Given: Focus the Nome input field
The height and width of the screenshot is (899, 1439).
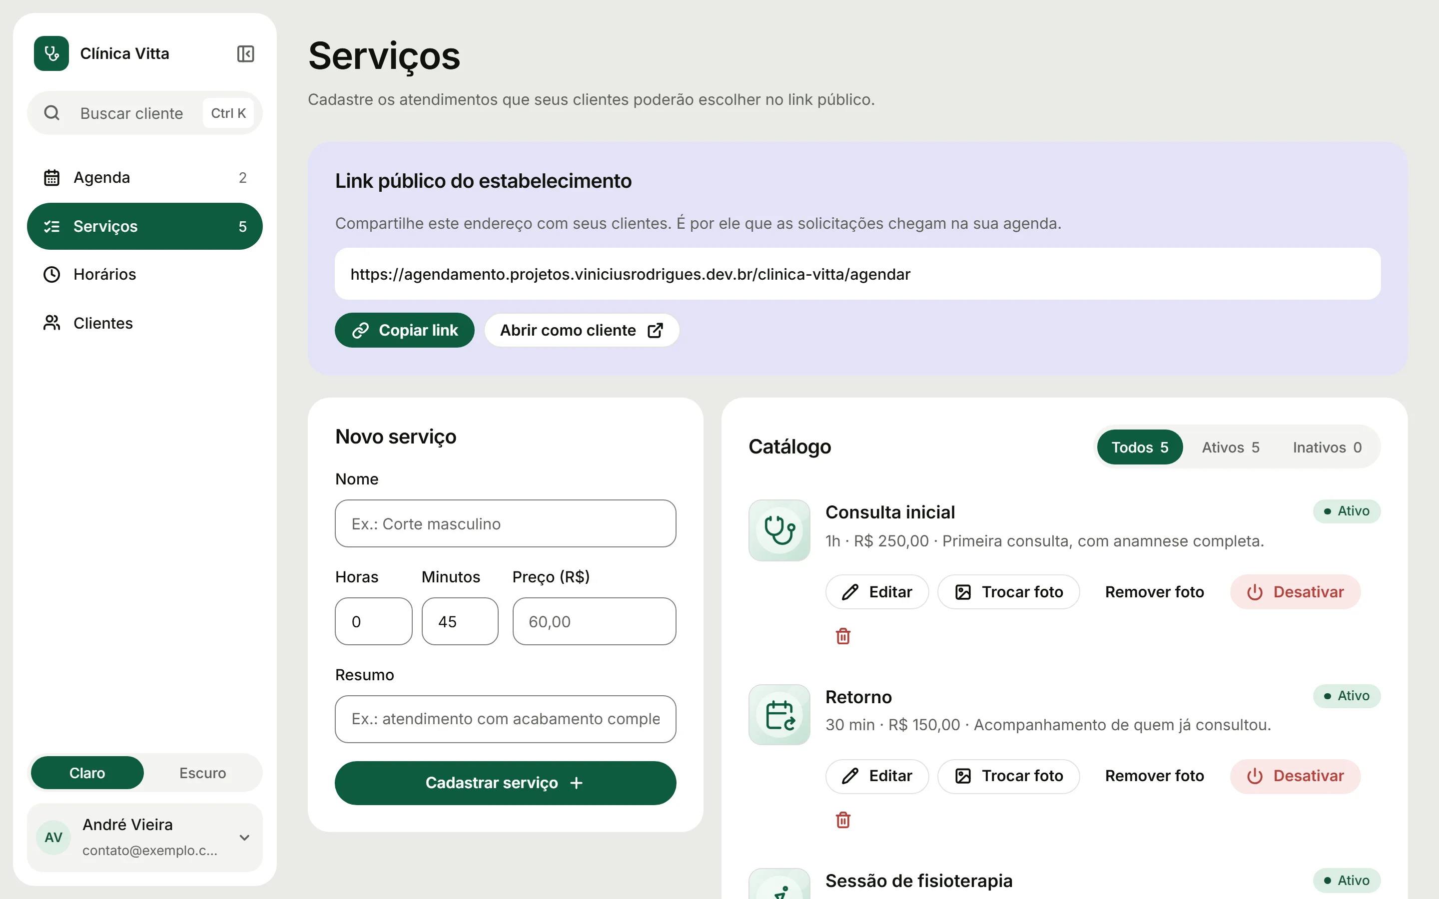Looking at the screenshot, I should tap(506, 523).
